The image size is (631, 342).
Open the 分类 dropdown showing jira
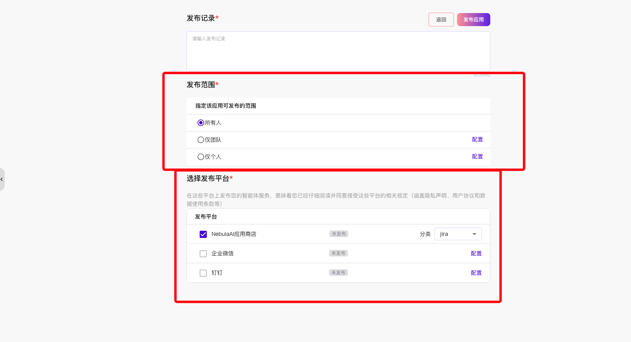pyautogui.click(x=458, y=234)
